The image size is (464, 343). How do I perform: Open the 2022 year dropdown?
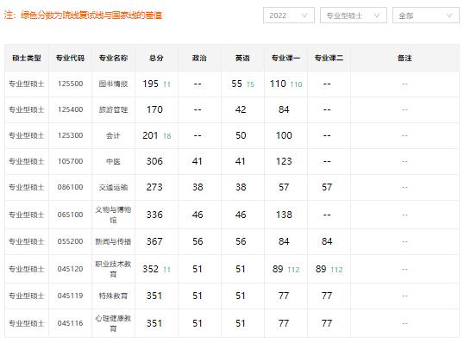pyautogui.click(x=289, y=16)
